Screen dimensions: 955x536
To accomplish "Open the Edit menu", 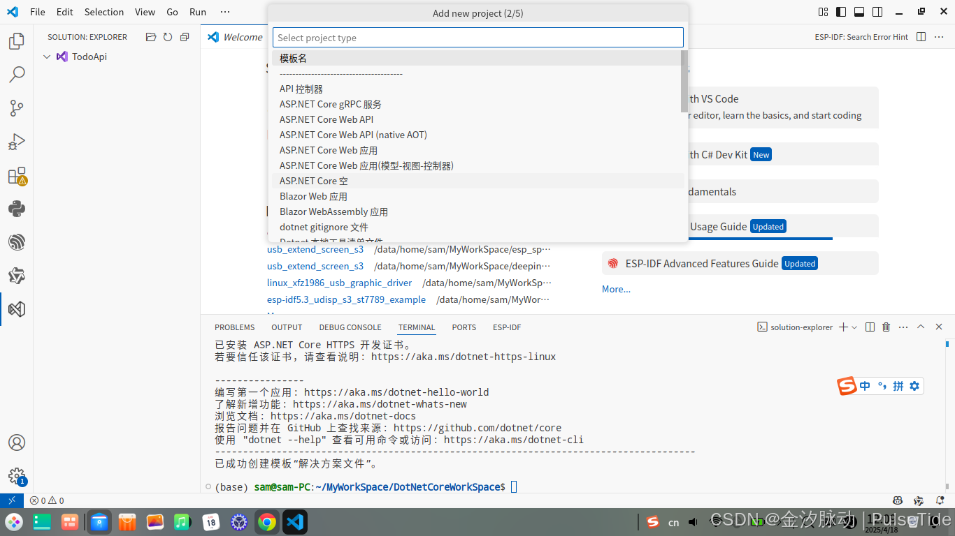I will (64, 12).
